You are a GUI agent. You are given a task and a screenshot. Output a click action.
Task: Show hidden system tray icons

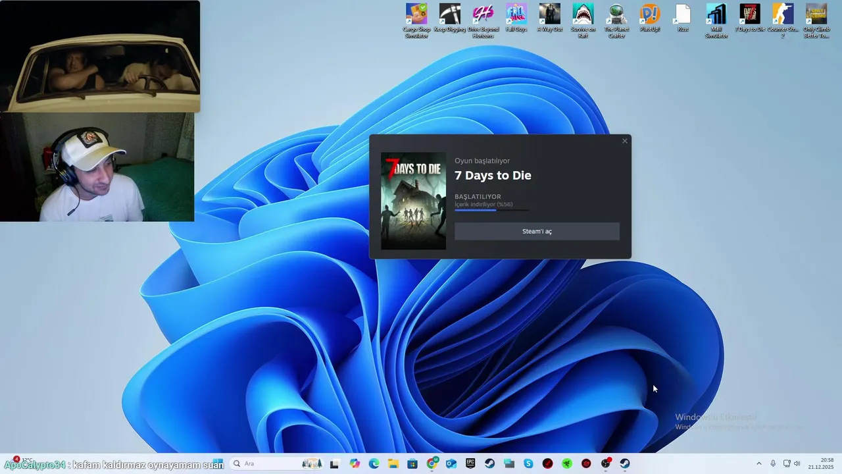tap(758, 463)
